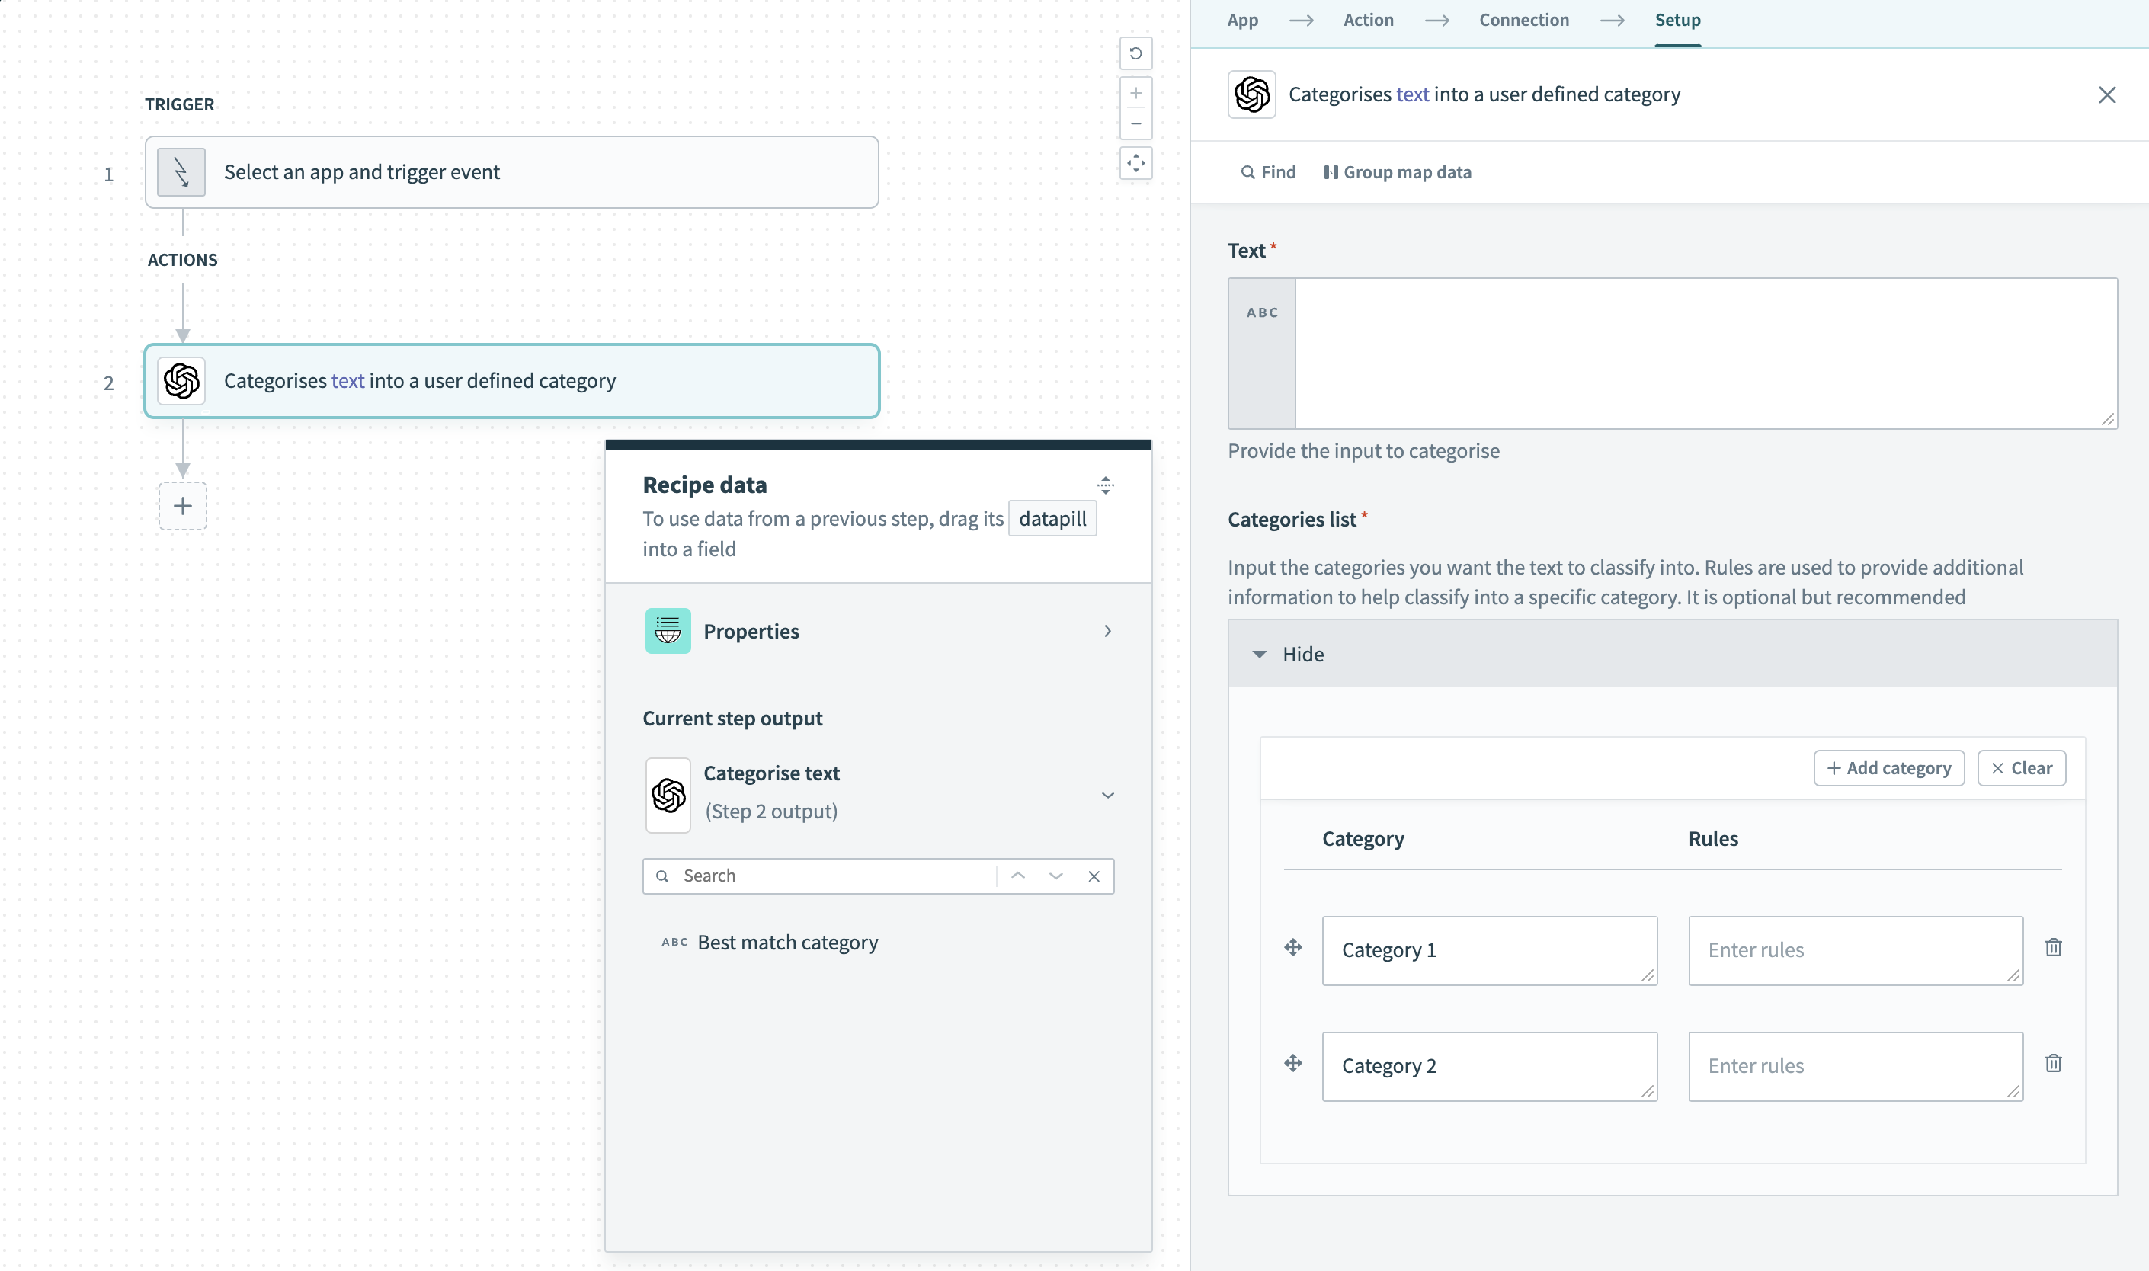Click the OpenAI ChatGPT action icon
Screen dimensions: 2149x1271
pos(181,381)
